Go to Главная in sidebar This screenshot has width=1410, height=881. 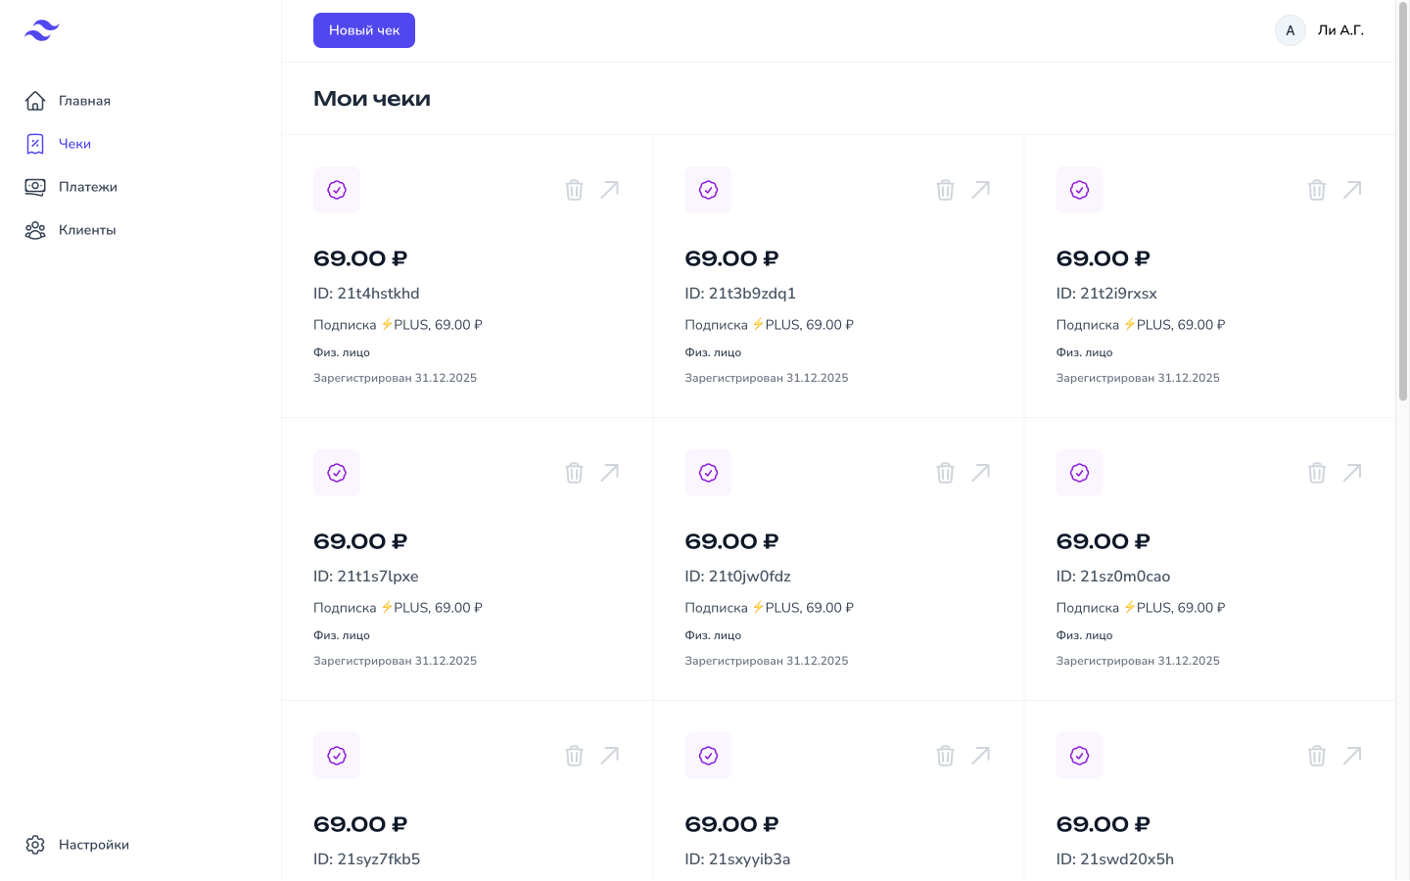tap(84, 101)
